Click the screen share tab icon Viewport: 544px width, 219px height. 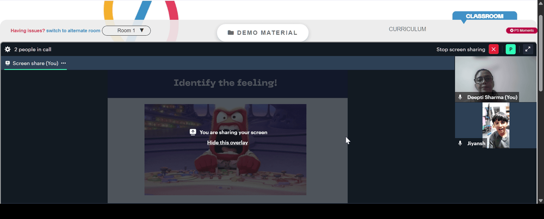(8, 63)
